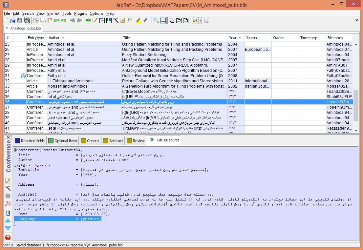Image resolution: width=363 pixels, height=250 pixels.
Task: Open the push-to-application dropdown arrow beside LyX
Action: pos(200,21)
